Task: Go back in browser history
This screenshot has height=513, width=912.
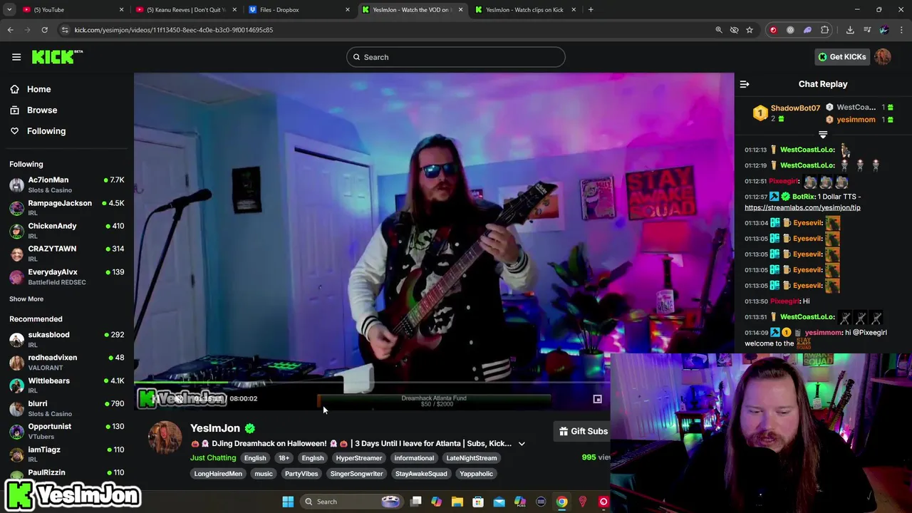Action: click(x=10, y=30)
